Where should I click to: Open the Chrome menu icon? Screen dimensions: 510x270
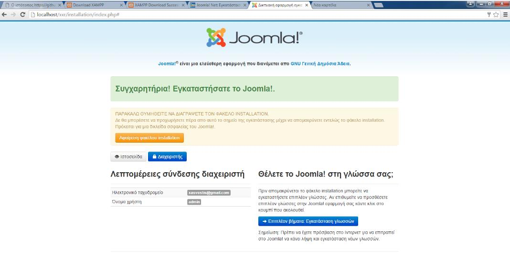[505, 15]
